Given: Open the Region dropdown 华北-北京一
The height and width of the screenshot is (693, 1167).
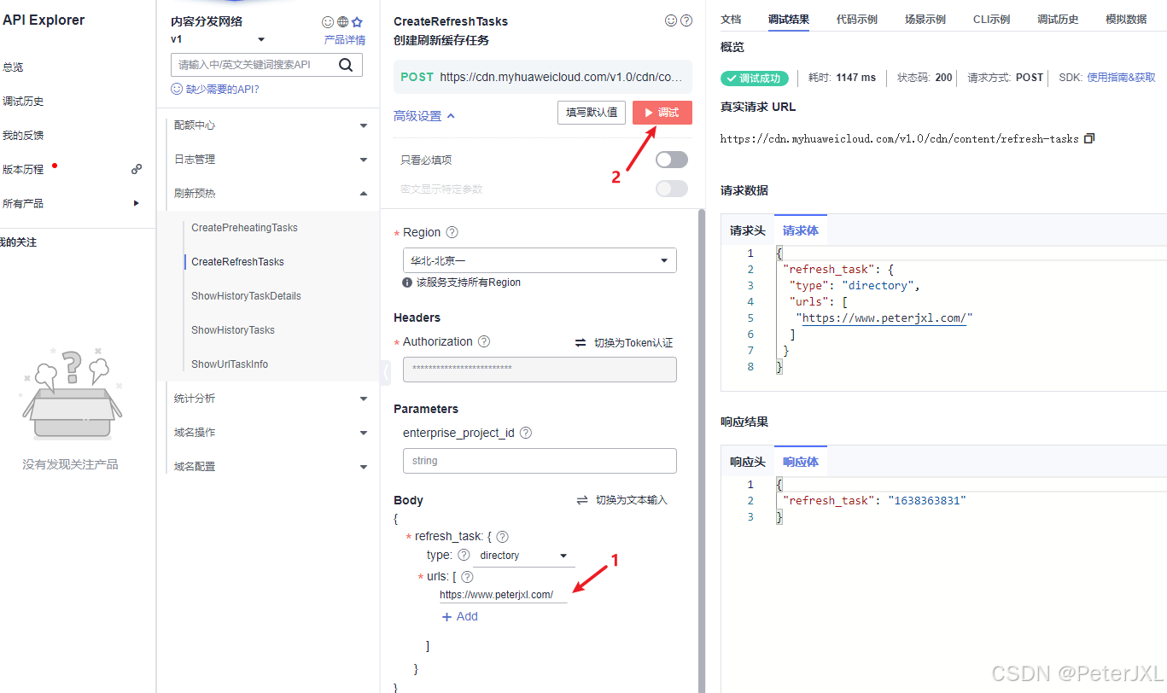Looking at the screenshot, I should [x=540, y=260].
